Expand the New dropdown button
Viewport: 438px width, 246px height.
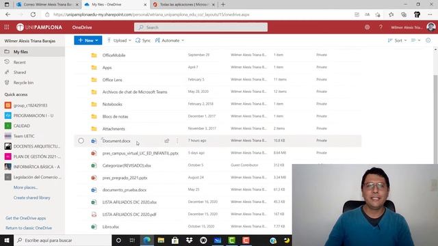[88, 40]
